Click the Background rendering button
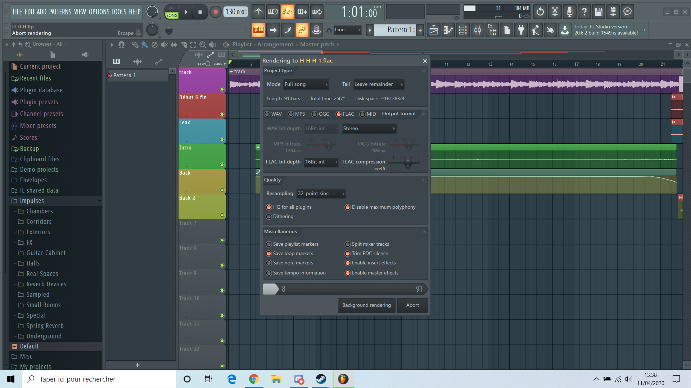This screenshot has height=388, width=691. (366, 305)
